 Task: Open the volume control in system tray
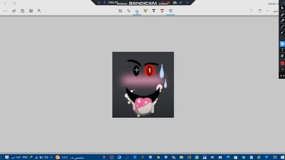46,157
